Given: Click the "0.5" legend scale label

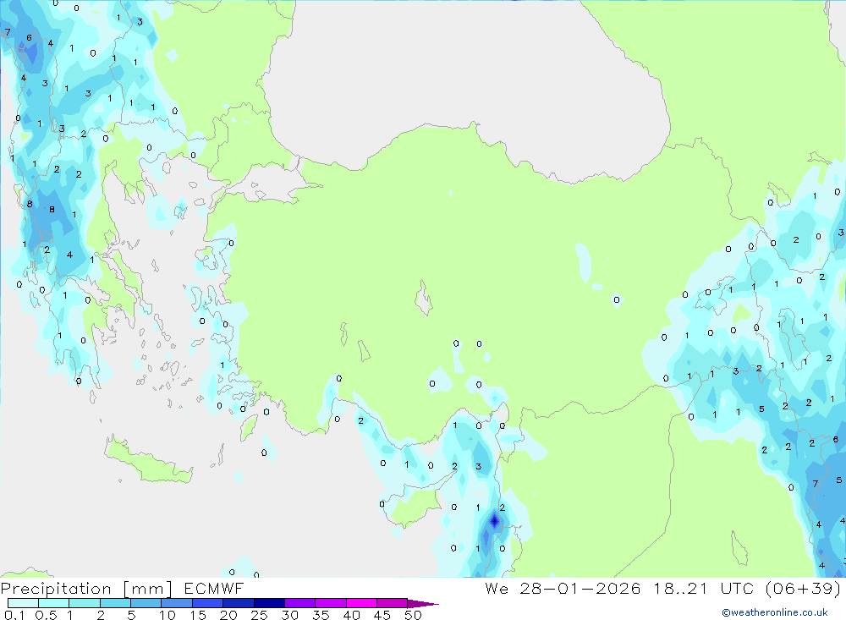Looking at the screenshot, I should 46,615.
